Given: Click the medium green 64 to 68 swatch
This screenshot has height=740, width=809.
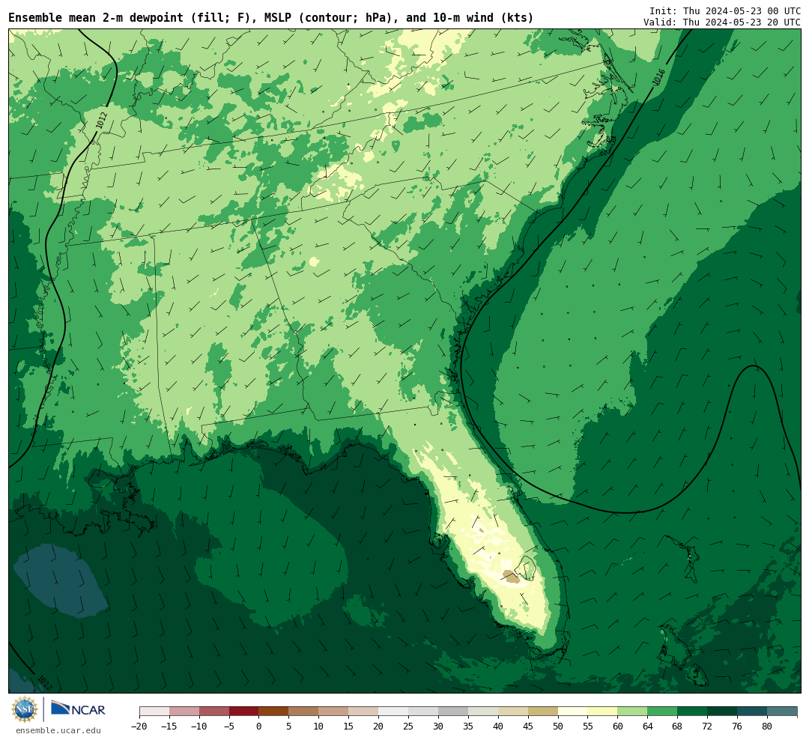Looking at the screenshot, I should point(662,712).
